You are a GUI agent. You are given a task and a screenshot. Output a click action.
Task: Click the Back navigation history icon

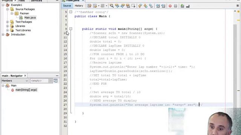click(95, 6)
